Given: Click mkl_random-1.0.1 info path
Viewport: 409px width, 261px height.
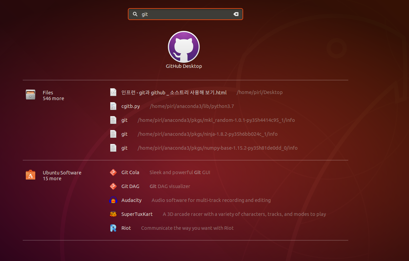Looking at the screenshot, I should [216, 120].
